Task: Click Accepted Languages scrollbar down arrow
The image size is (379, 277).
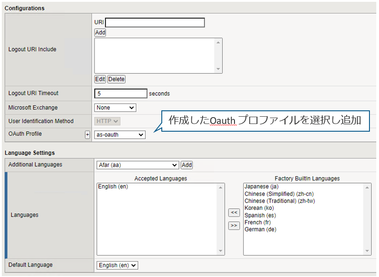Action: click(x=221, y=251)
